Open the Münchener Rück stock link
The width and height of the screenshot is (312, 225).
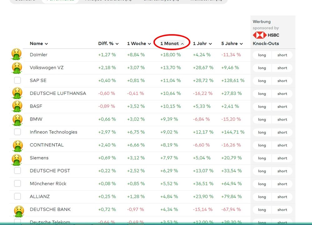pos(48,184)
